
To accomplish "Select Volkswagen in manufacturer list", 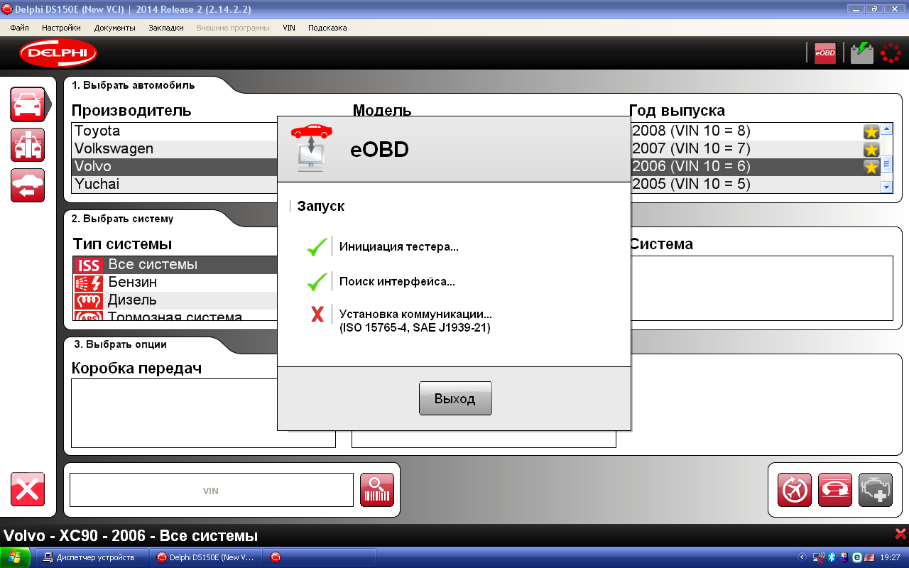I will (175, 148).
